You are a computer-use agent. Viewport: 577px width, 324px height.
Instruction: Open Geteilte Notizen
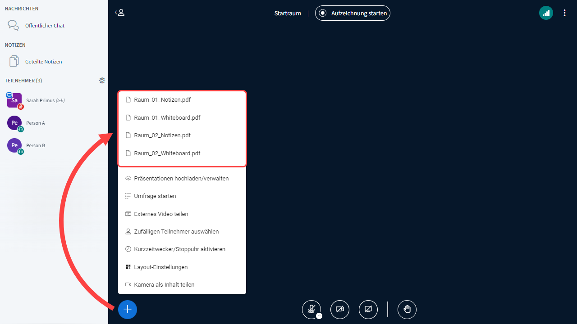pyautogui.click(x=43, y=62)
